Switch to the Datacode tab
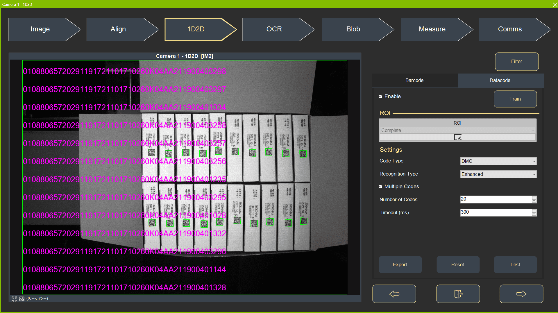 coord(500,81)
